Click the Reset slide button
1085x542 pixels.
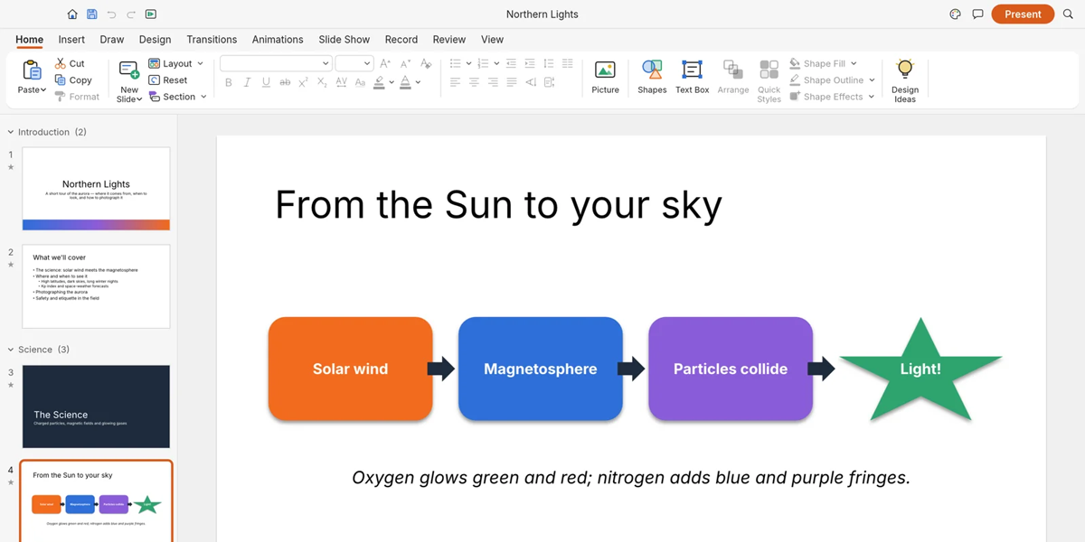[168, 80]
